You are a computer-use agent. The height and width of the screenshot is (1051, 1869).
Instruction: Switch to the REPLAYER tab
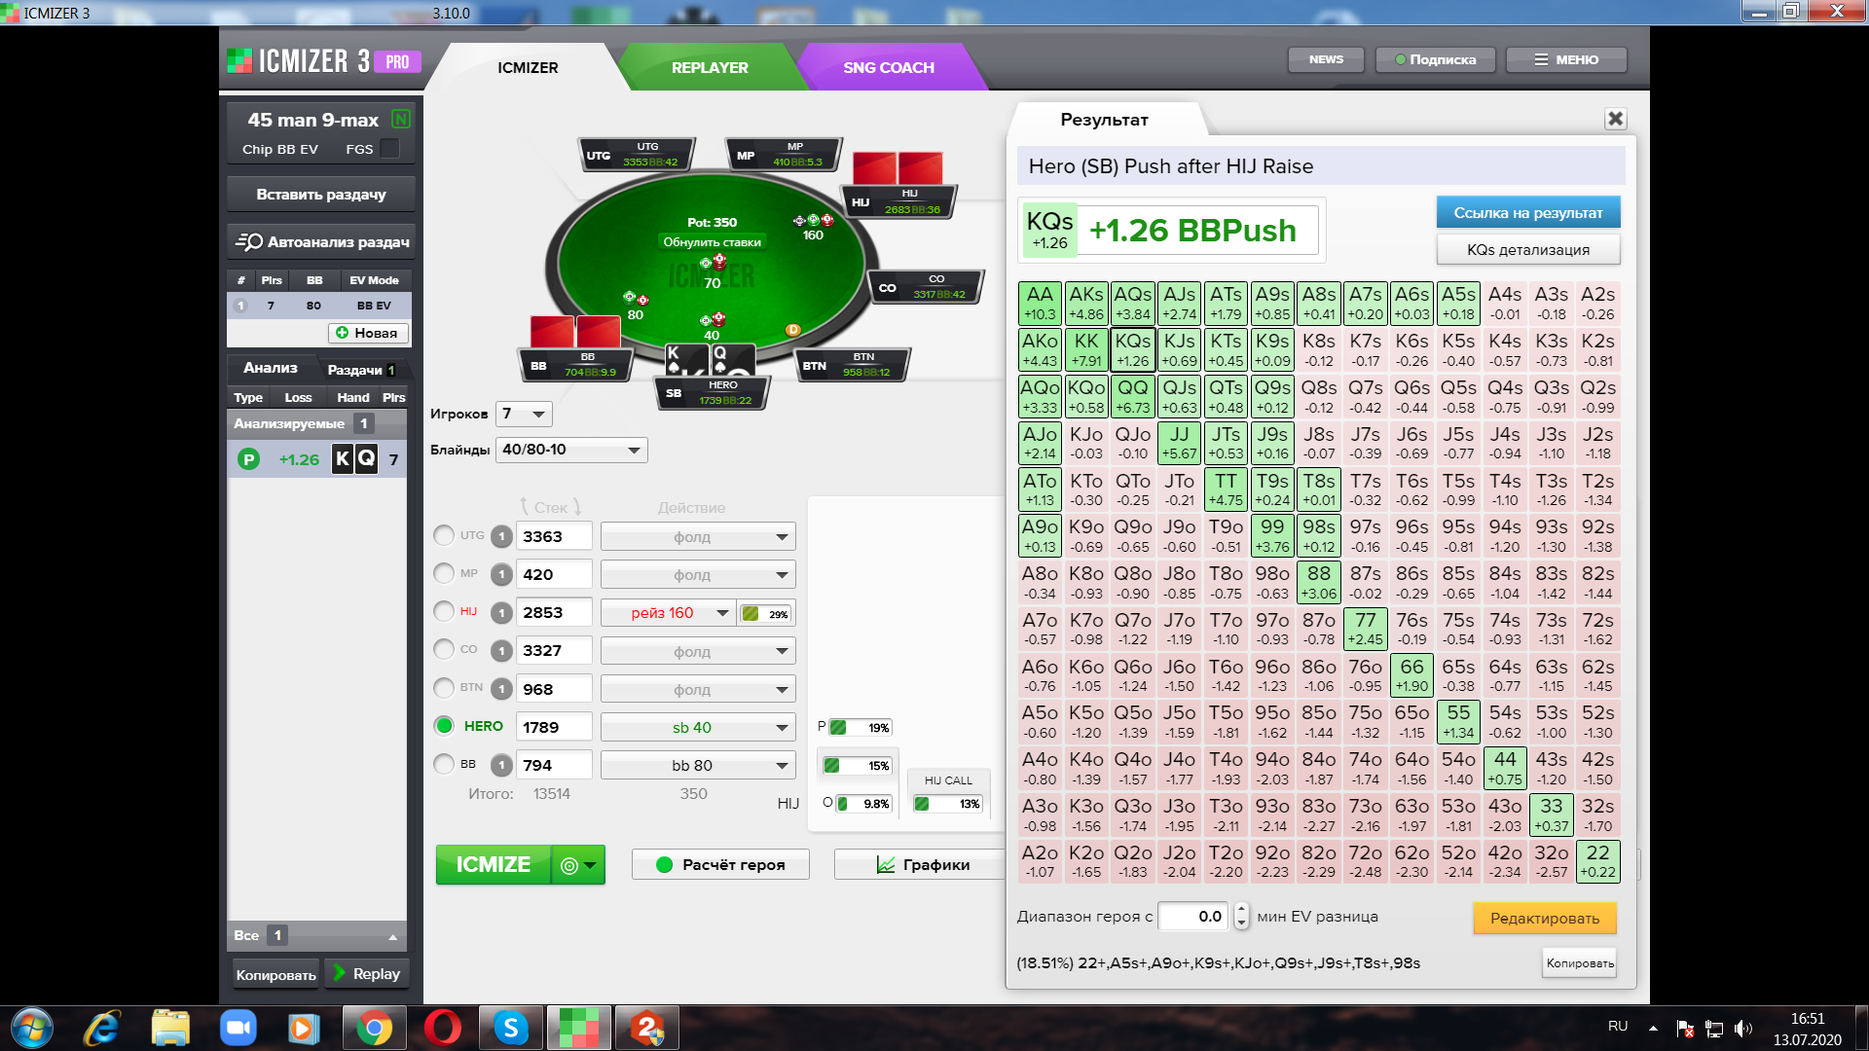[710, 67]
